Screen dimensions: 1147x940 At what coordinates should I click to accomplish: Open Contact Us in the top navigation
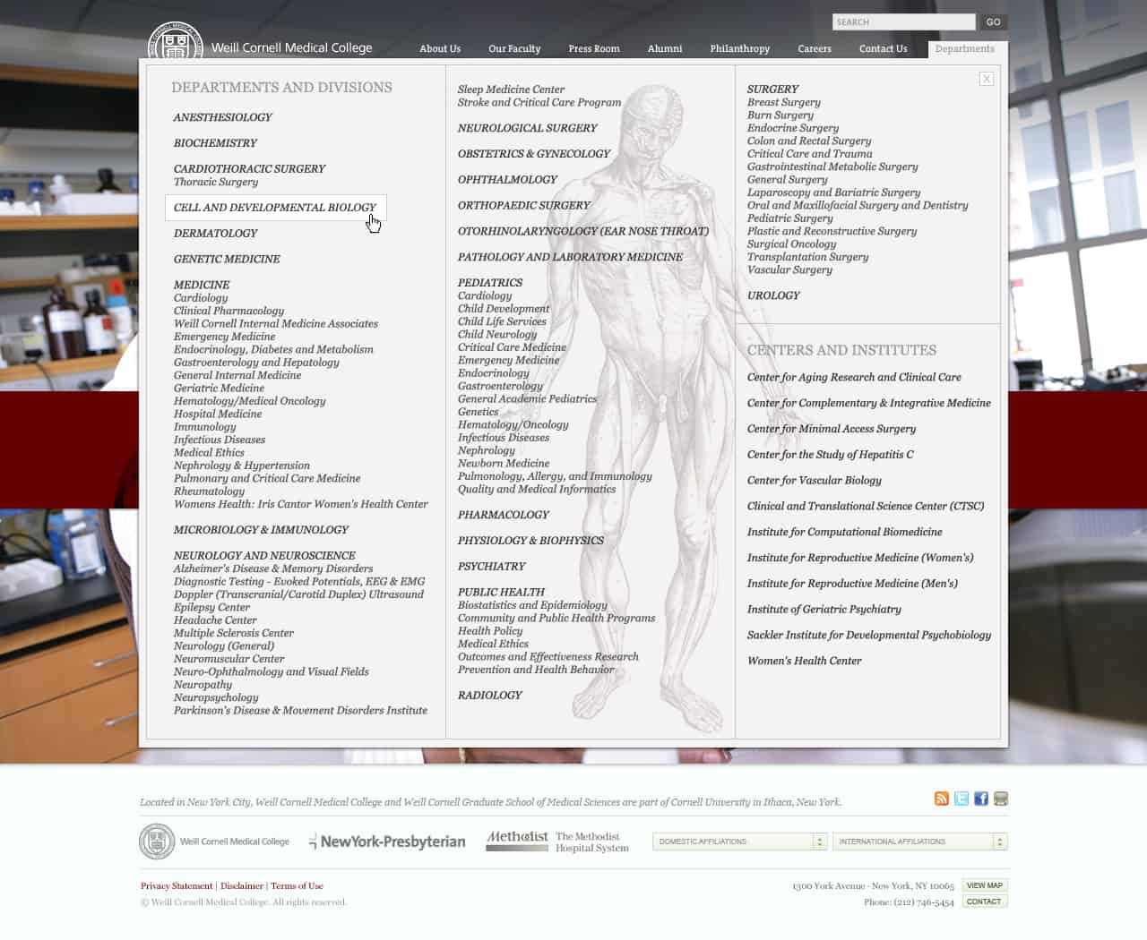tap(884, 48)
